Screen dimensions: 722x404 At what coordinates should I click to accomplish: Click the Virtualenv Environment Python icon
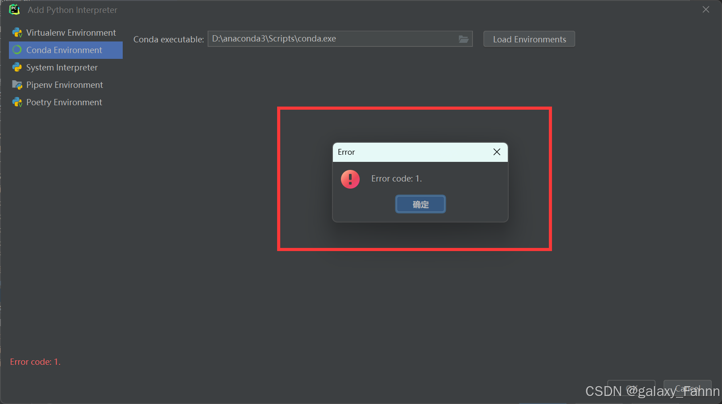tap(17, 33)
